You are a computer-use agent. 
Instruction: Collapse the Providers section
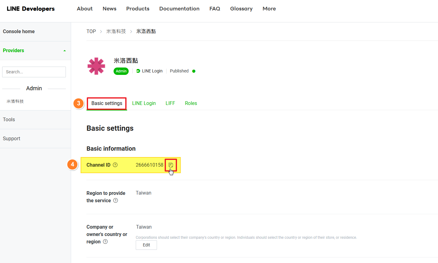click(64, 51)
